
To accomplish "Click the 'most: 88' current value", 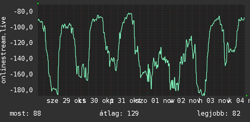I will 25,114.
